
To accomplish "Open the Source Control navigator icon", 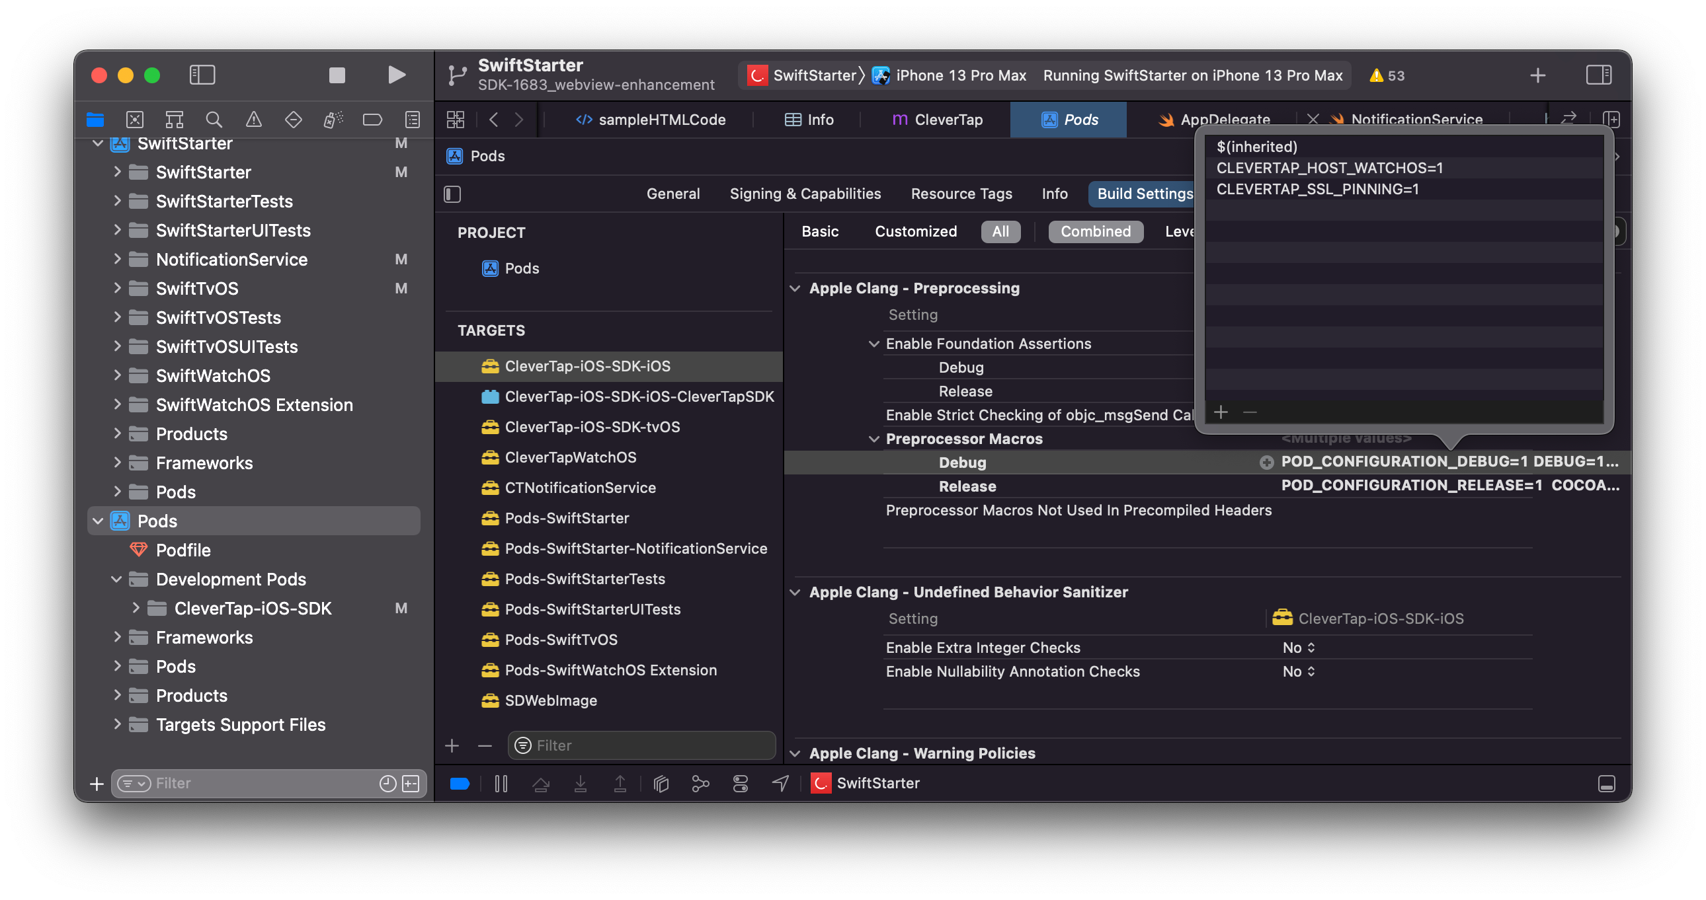I will [x=134, y=119].
